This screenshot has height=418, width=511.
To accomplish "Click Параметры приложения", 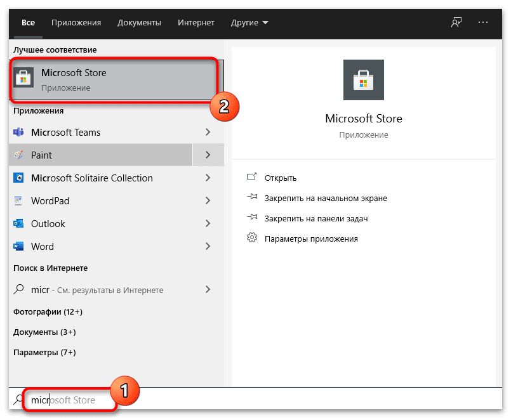I will (x=311, y=239).
